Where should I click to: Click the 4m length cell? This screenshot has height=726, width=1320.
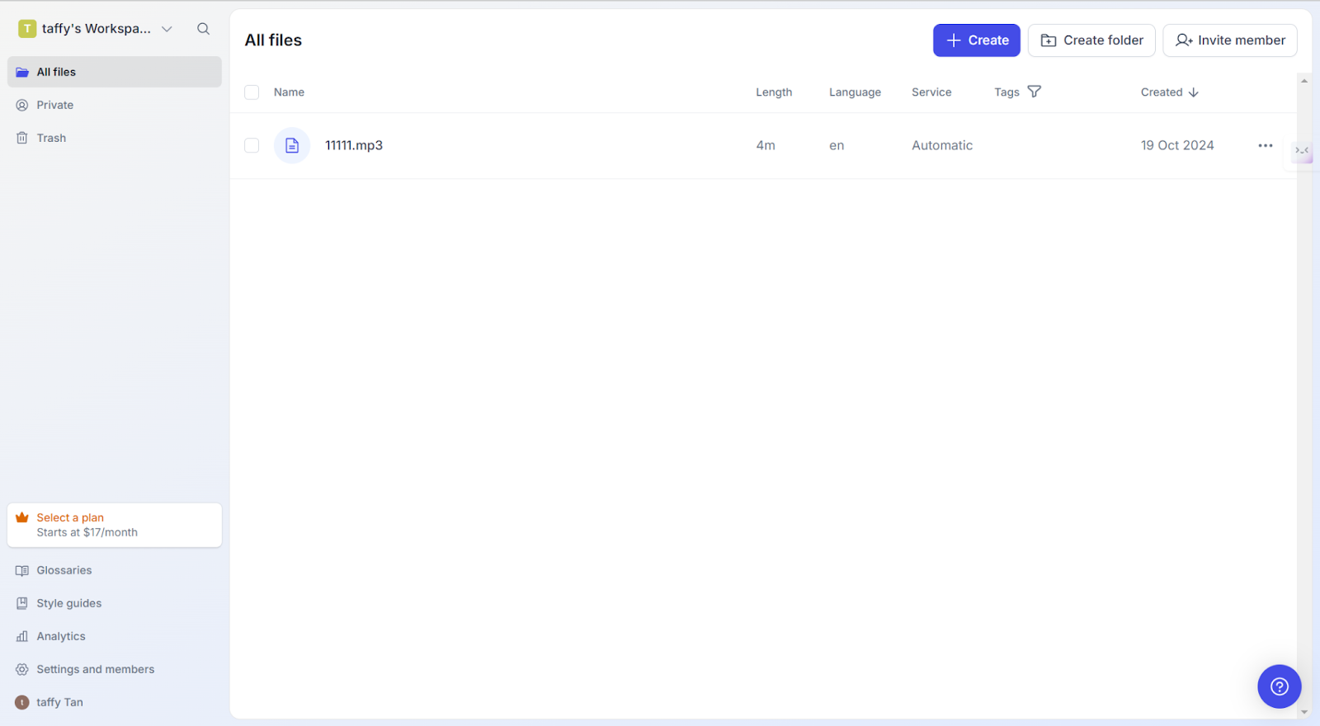tap(766, 145)
